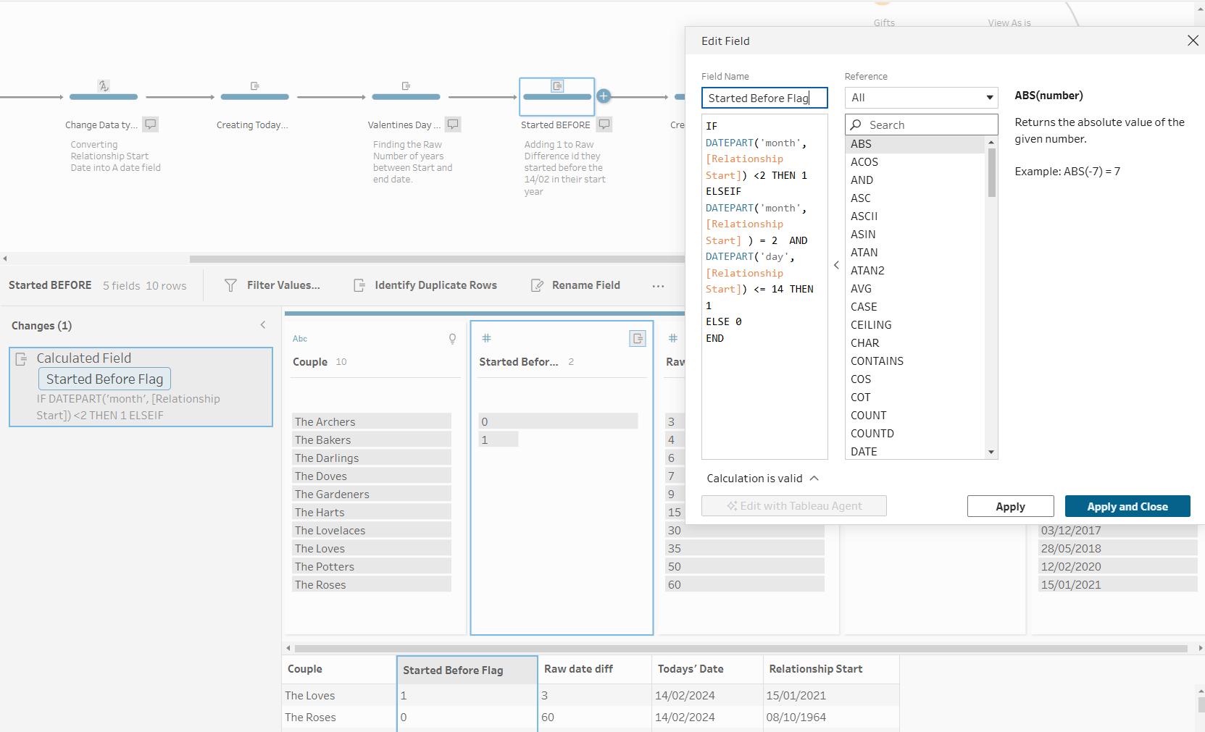Open the Reference category dropdown showing All
The height and width of the screenshot is (732, 1205).
point(921,98)
